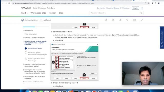The width and height of the screenshot is (164, 92).
Task: Open the browser profile avatar icon
Action: coord(159,3)
